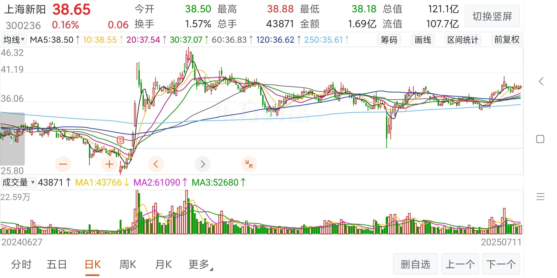Expand the gray left side panel arrow
This screenshot has height=278, width=557.
coord(12,139)
